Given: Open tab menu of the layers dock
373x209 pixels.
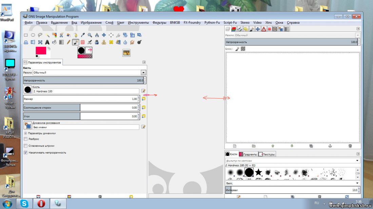Looking at the screenshot, I should [x=358, y=29].
